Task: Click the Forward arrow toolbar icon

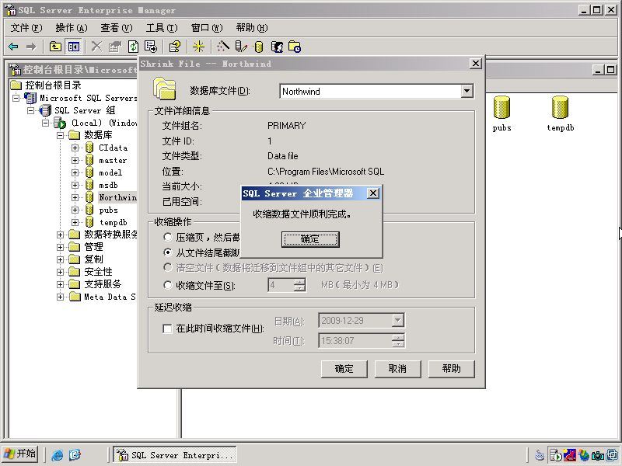Action: tap(30, 47)
